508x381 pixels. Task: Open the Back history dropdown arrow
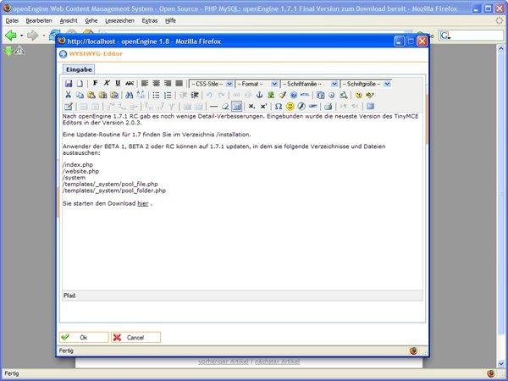(x=21, y=35)
